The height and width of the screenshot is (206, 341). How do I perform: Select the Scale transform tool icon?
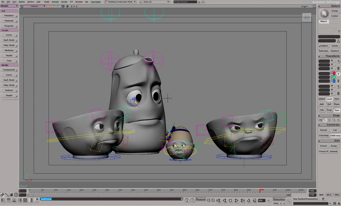pos(338,61)
